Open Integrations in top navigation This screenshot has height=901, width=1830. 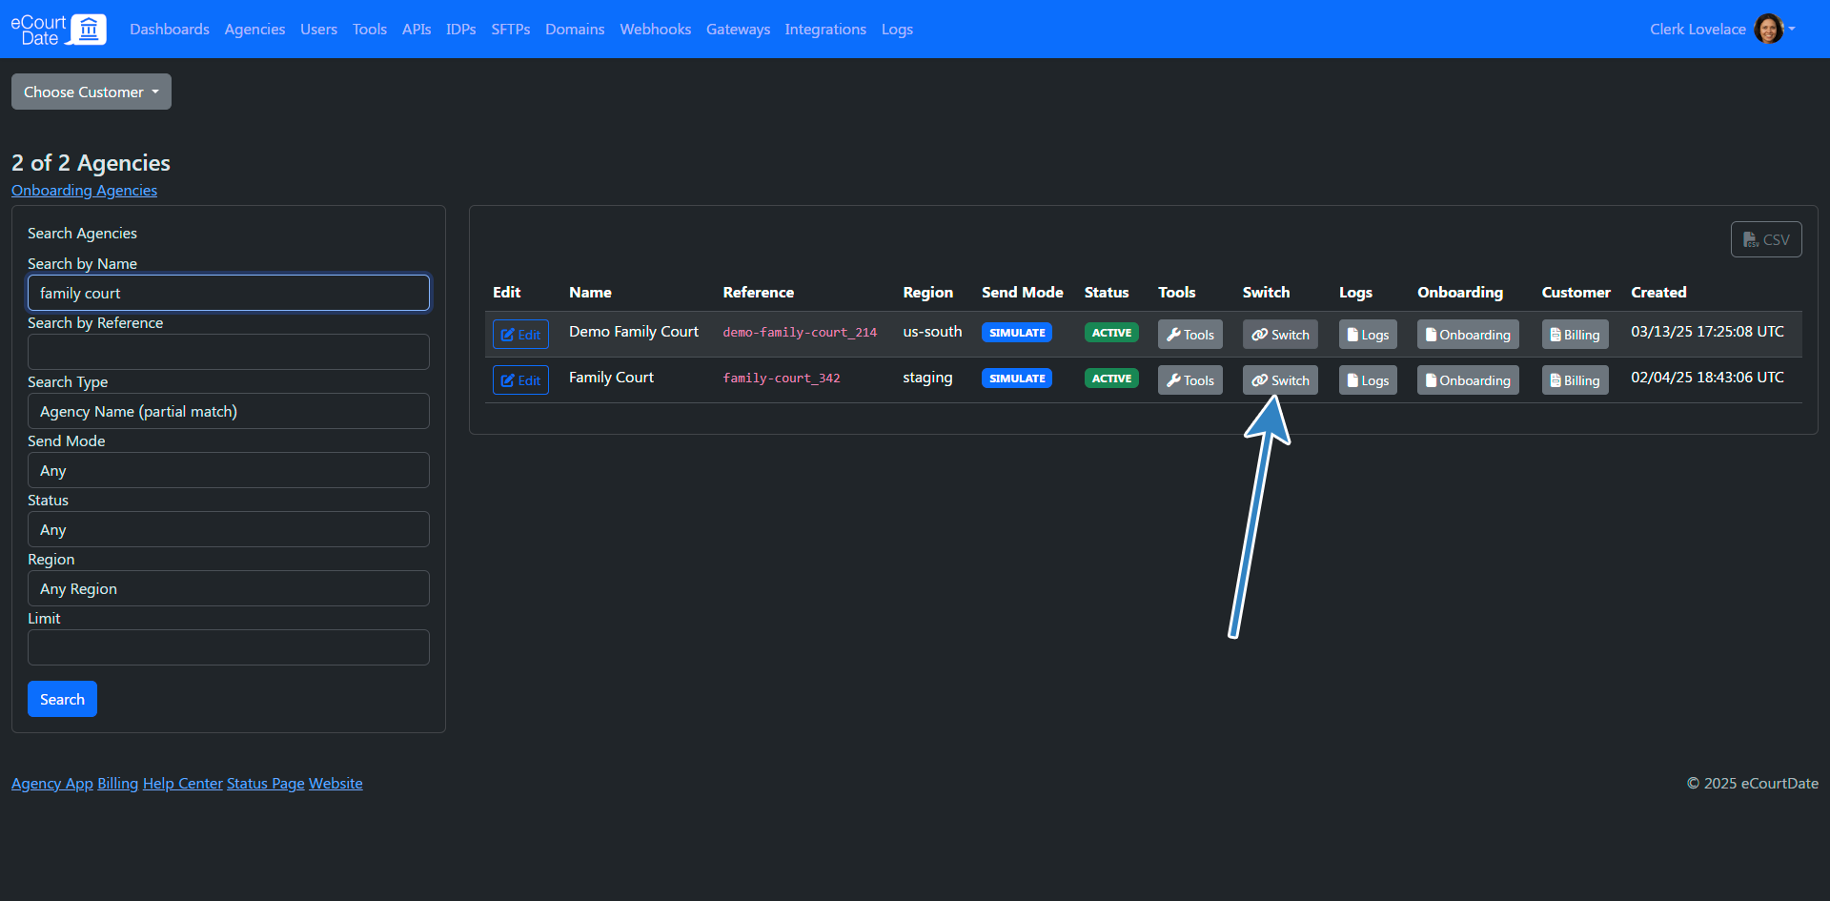[x=825, y=30]
